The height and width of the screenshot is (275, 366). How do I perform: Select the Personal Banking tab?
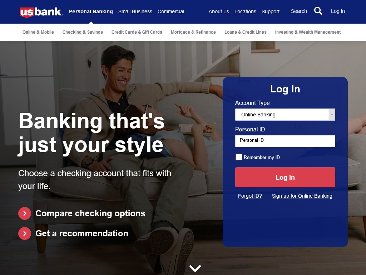point(91,11)
